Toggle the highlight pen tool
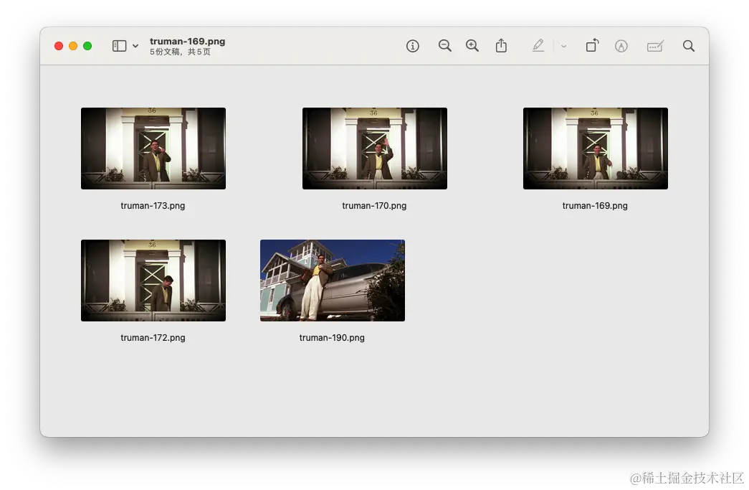749x490 pixels. coord(538,46)
